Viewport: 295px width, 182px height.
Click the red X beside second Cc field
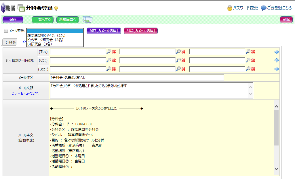point(184,60)
